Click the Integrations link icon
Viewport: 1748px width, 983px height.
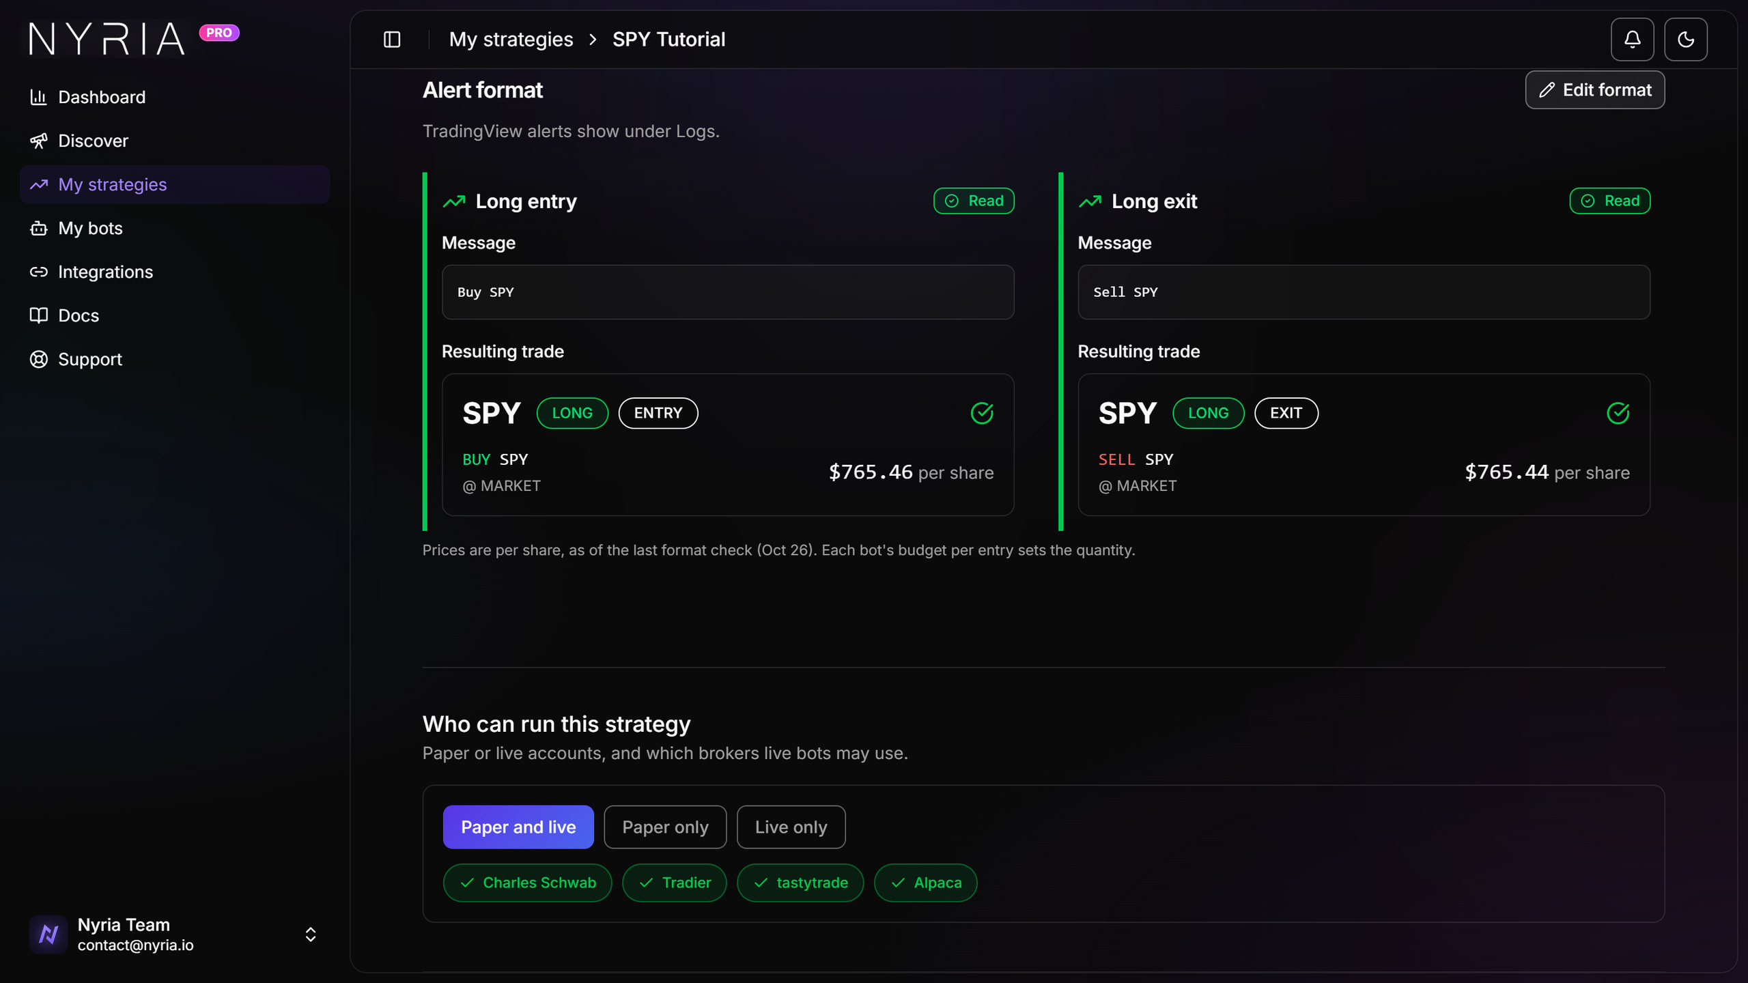[38, 272]
